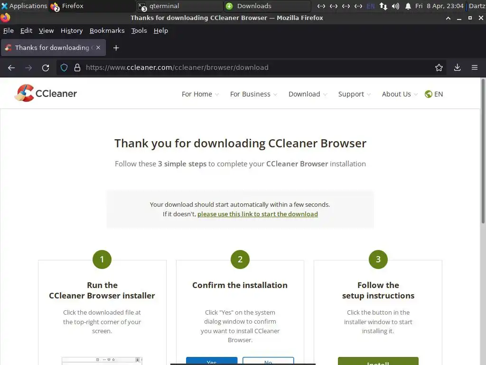
Task: View site security via the padlock icon
Action: [77, 67]
